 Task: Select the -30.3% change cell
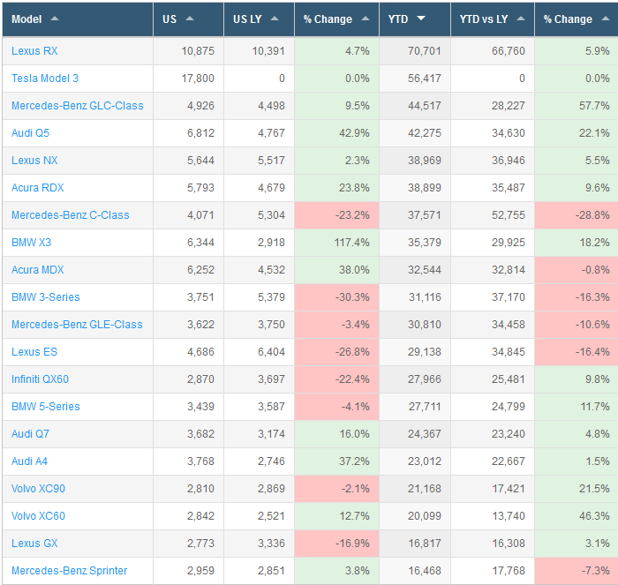pyautogui.click(x=336, y=297)
